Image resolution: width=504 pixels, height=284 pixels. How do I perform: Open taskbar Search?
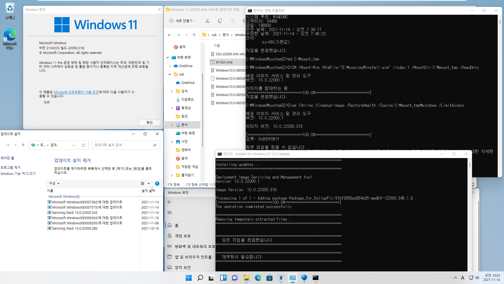point(200,278)
